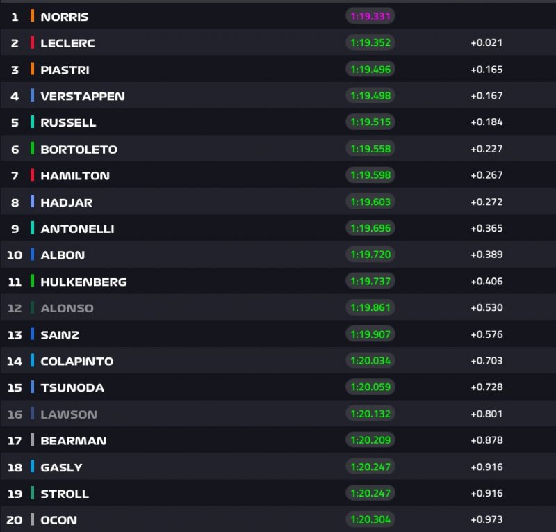Open the HULKENBERG driver row name
Image resolution: width=556 pixels, height=532 pixels.
[83, 282]
